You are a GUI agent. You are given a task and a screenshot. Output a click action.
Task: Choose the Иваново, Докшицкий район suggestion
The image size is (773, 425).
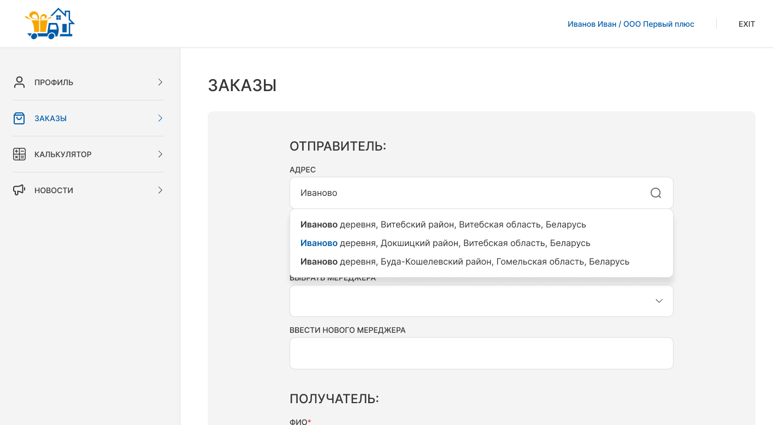(x=445, y=243)
